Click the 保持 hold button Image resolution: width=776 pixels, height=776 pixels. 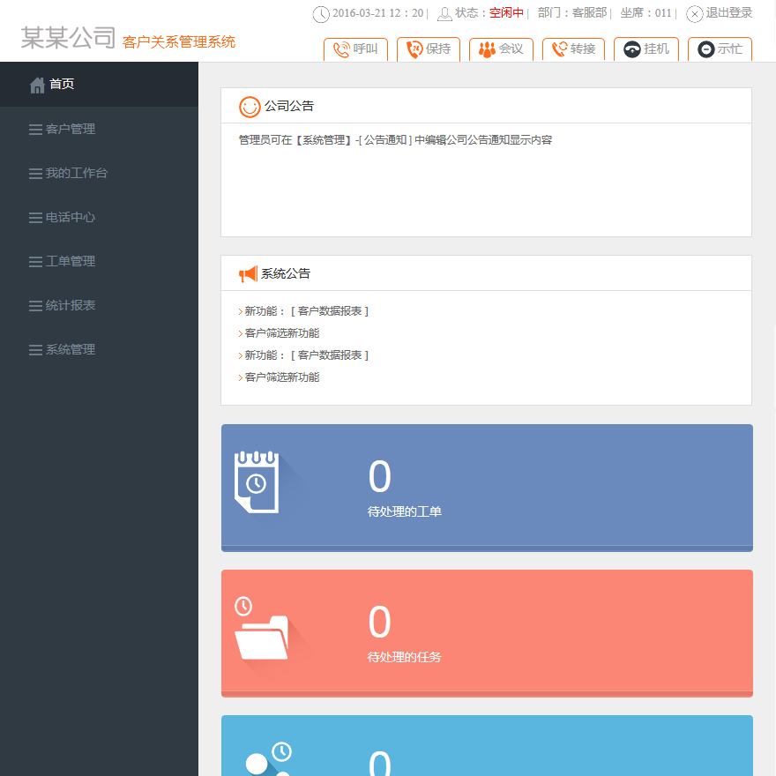click(429, 49)
